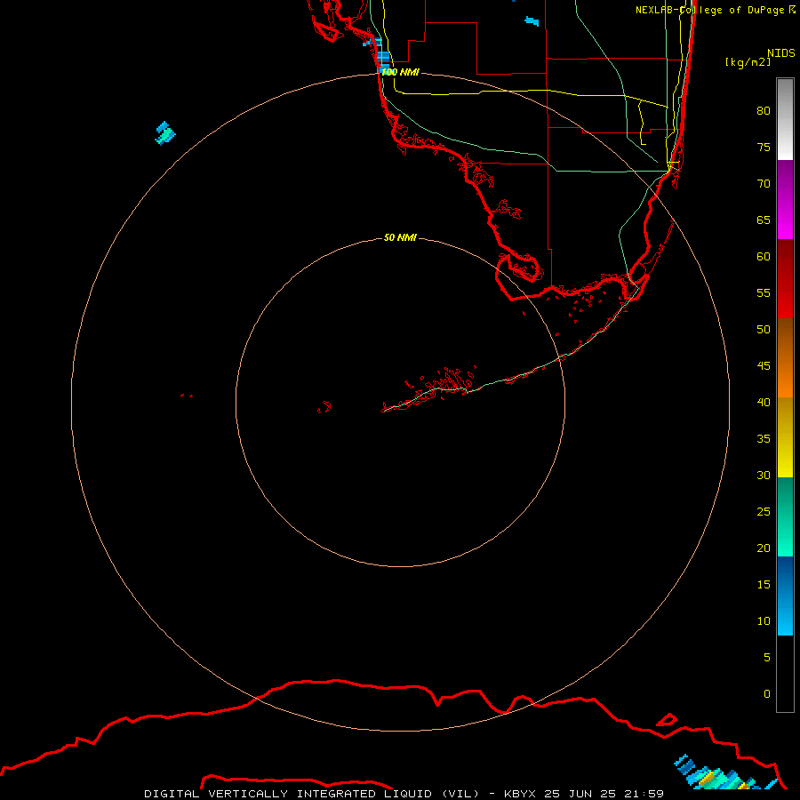This screenshot has height=800, width=800.
Task: Click the scale value 10
Action: point(764,621)
